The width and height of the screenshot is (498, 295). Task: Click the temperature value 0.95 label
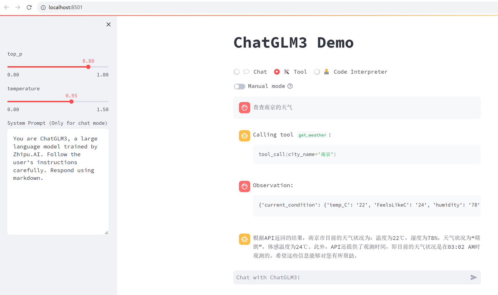tap(71, 95)
